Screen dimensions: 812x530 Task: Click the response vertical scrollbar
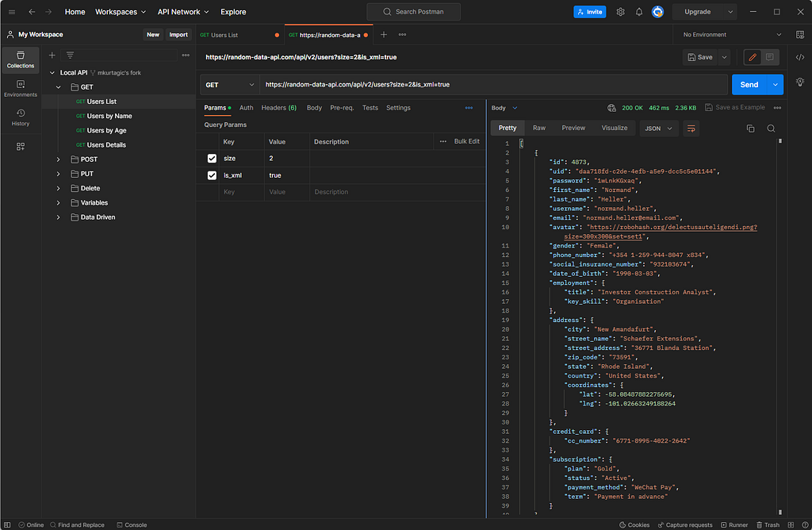pyautogui.click(x=780, y=327)
